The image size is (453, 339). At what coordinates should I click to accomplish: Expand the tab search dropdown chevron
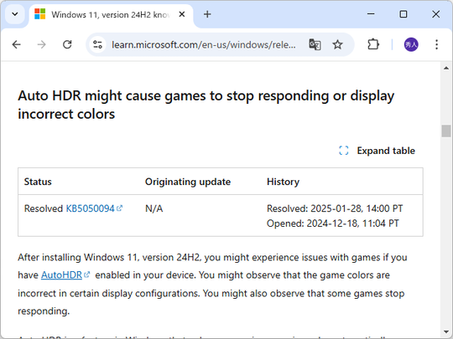tap(15, 14)
